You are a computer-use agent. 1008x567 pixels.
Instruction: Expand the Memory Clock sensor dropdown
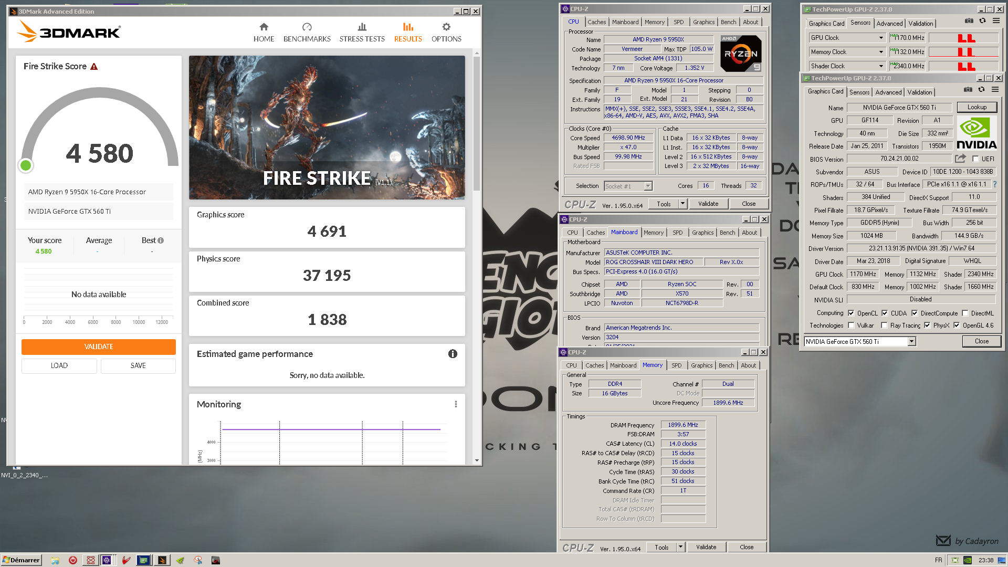coord(881,52)
